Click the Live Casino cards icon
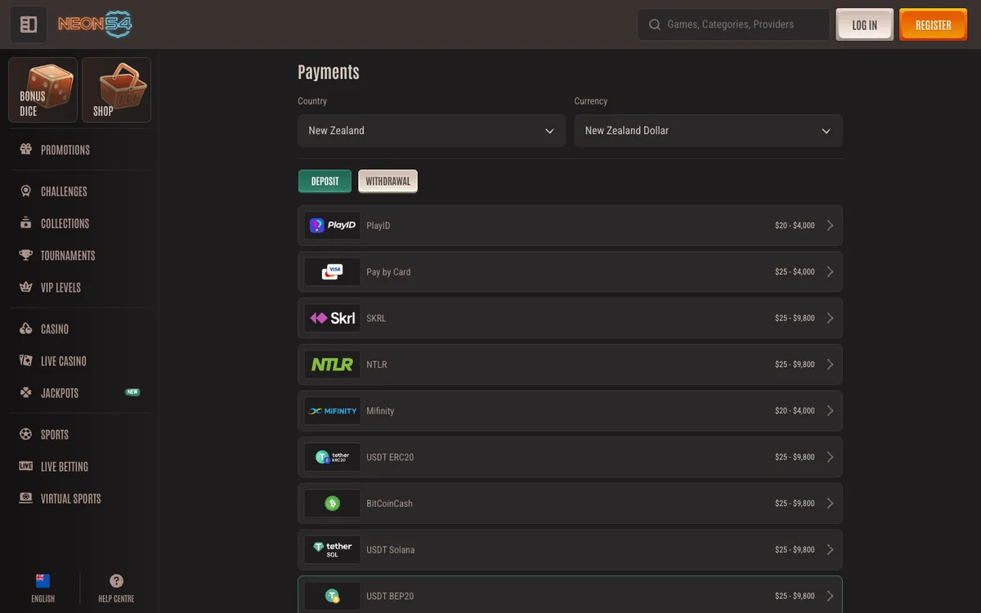The width and height of the screenshot is (981, 613). point(25,360)
